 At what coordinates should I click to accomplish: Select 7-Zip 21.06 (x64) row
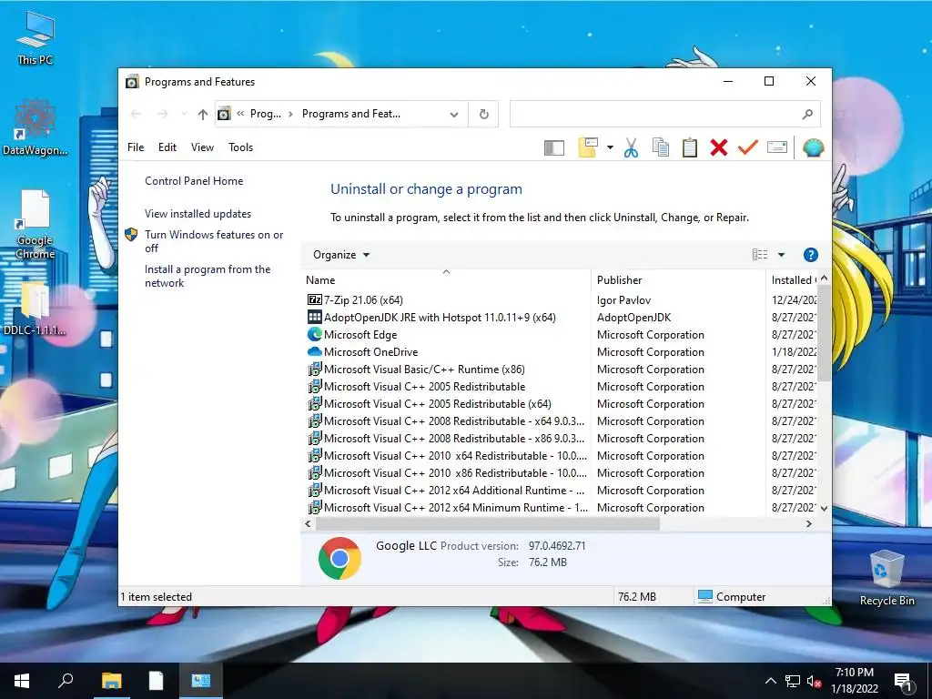560,300
